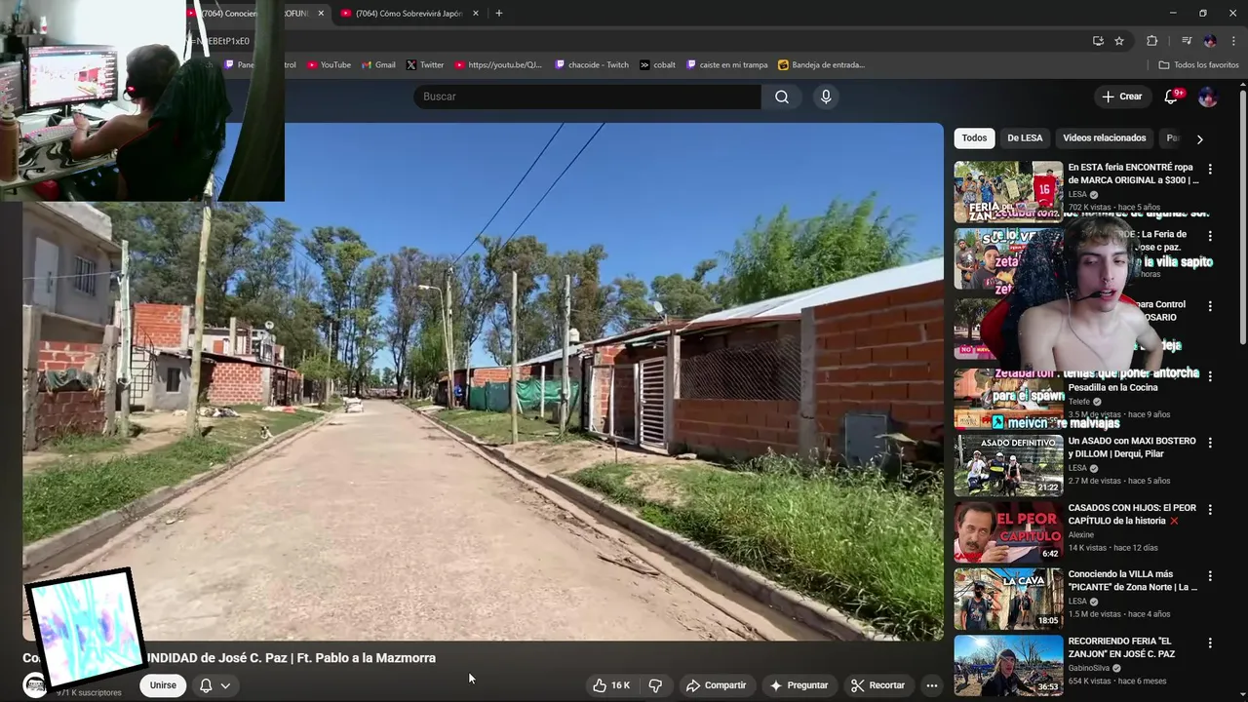Click the Compartir share button
Image resolution: width=1248 pixels, height=702 pixels.
point(716,685)
